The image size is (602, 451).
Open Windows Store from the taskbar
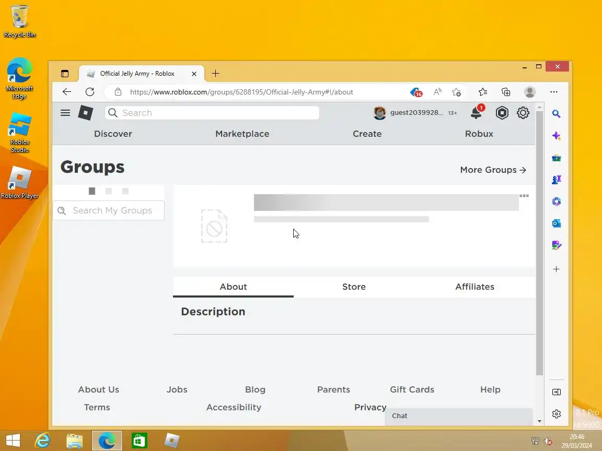pyautogui.click(x=139, y=441)
